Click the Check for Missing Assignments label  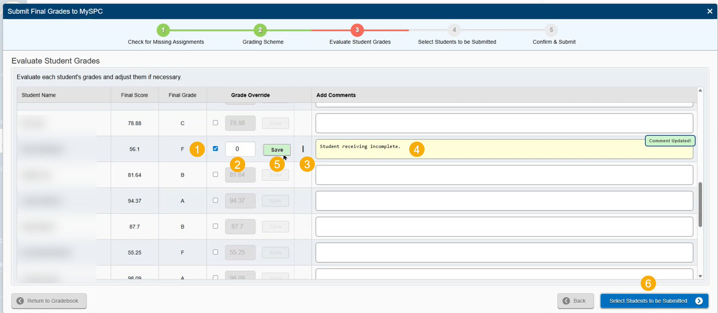pos(166,42)
